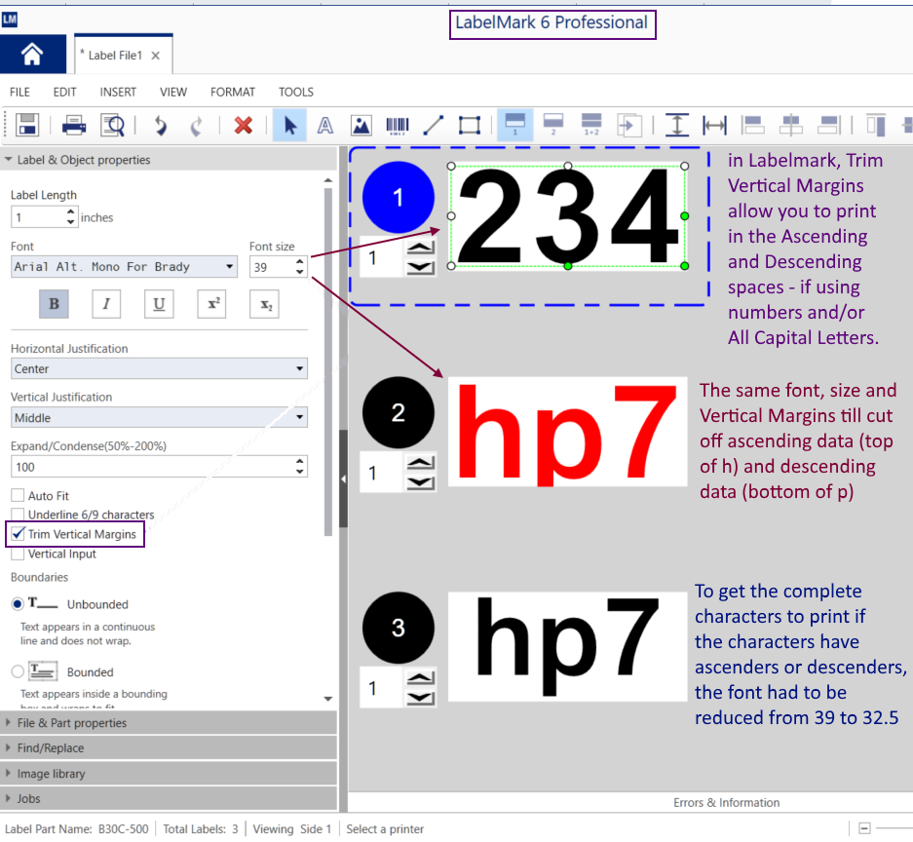The height and width of the screenshot is (842, 913).
Task: Check Underline 6/9 characters
Action: point(18,515)
